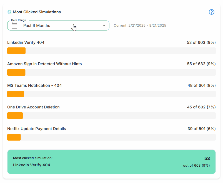Open the help question mark icon
The width and height of the screenshot is (223, 183).
[212, 12]
